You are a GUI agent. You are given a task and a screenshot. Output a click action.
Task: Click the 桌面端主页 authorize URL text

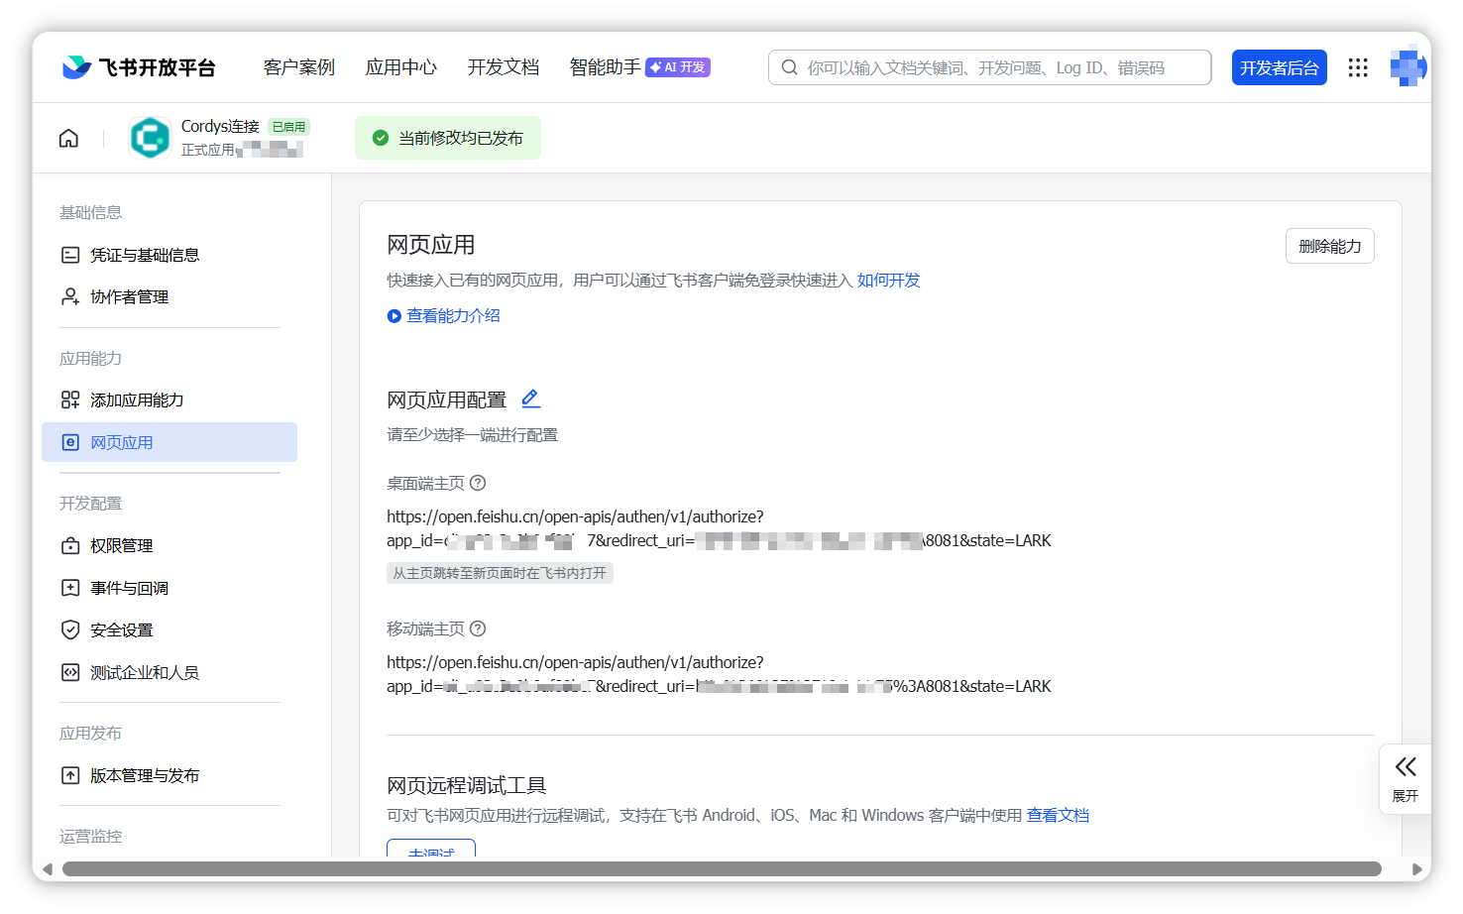tap(719, 528)
